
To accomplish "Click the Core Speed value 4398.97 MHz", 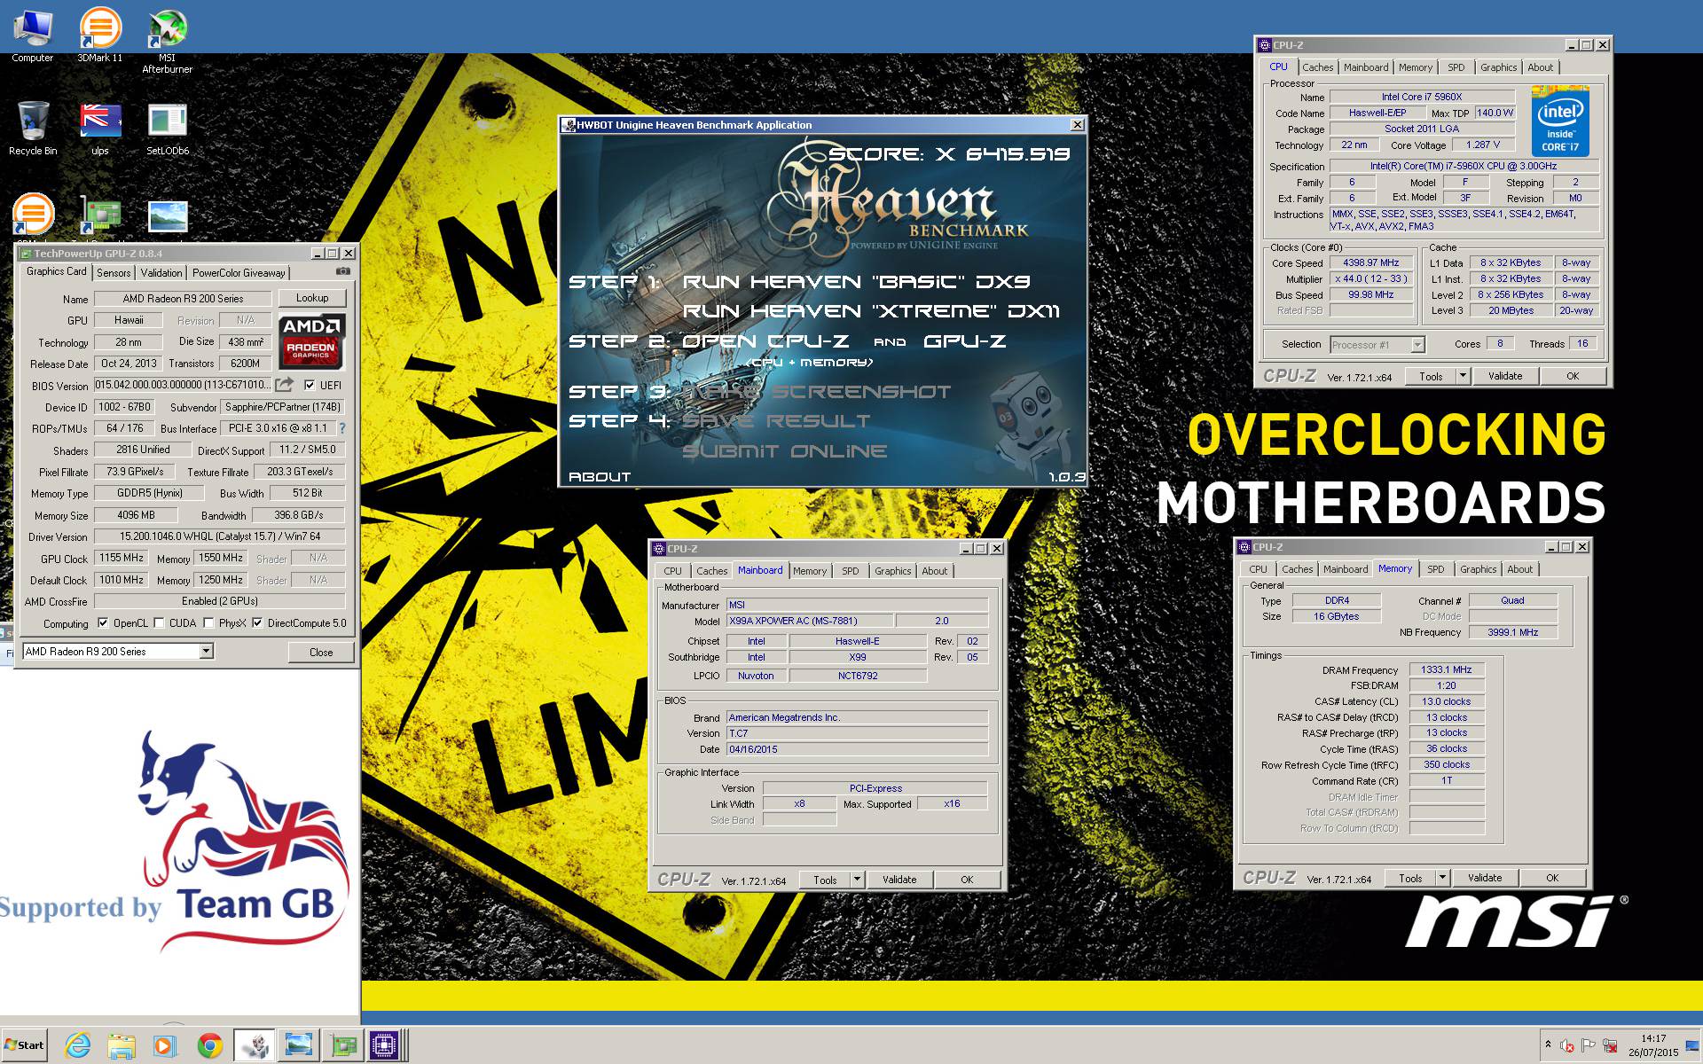I will coord(1370,262).
